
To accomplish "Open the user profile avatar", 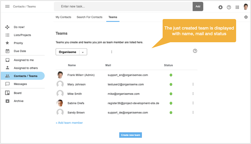I will point(246,7).
